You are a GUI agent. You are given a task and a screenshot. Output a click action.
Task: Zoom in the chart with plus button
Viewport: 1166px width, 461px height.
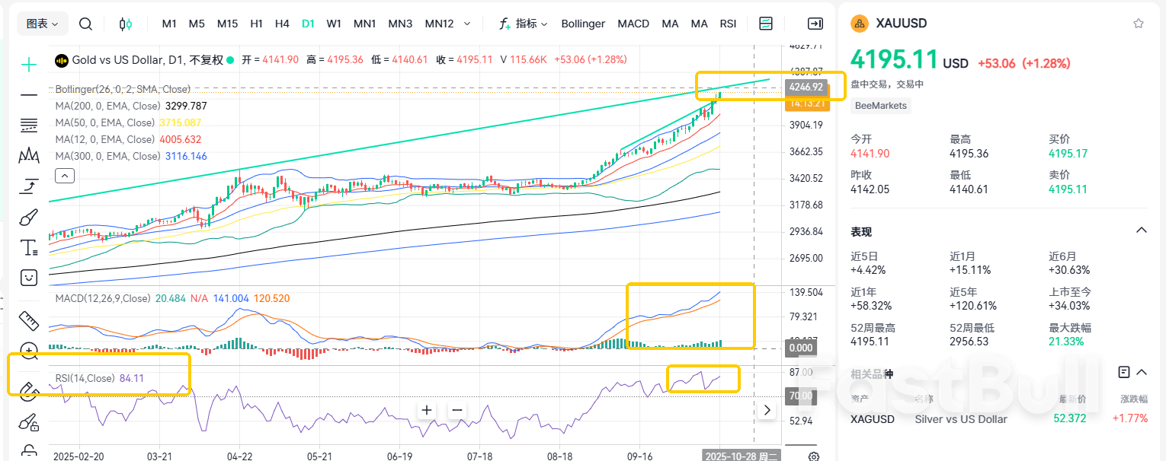pos(427,410)
